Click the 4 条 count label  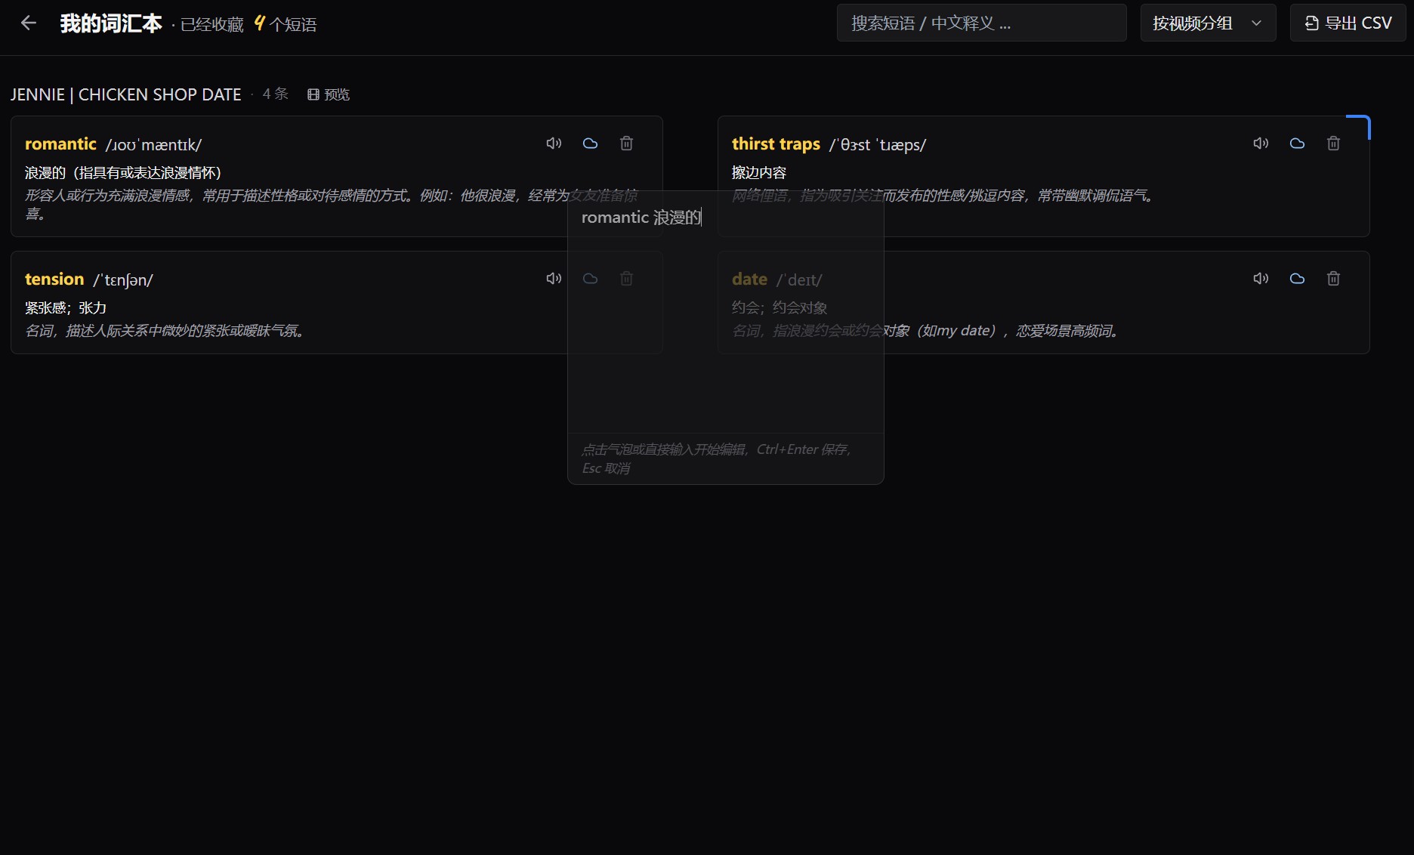(x=276, y=94)
